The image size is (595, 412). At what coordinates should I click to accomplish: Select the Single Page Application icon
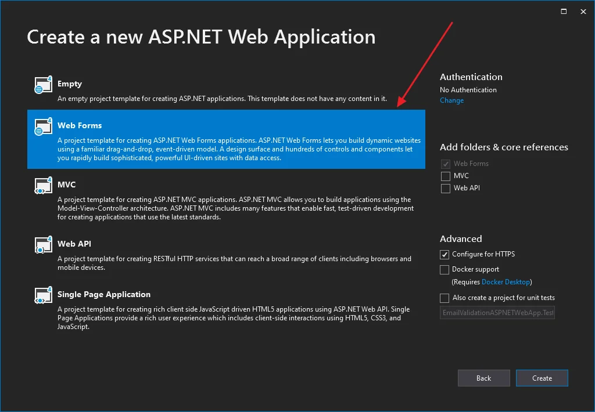[43, 296]
